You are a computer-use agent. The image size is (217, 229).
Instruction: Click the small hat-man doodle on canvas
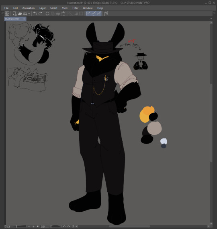[141, 61]
